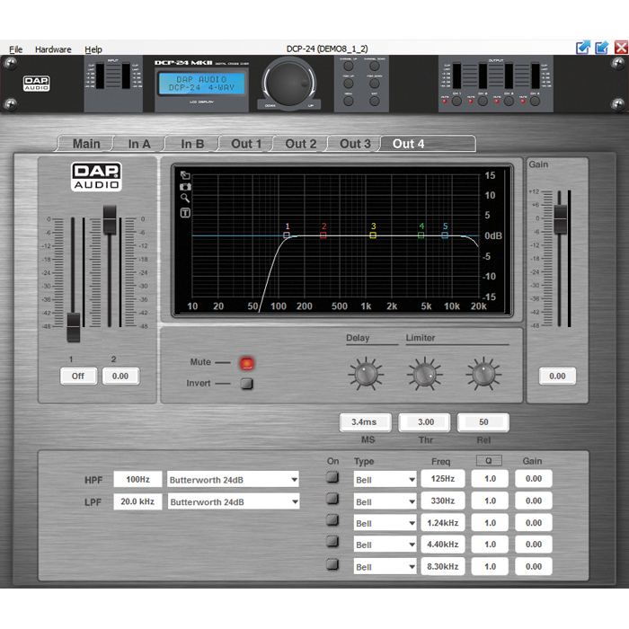This screenshot has height=629, width=629.
Task: Click the Limiter release knob
Action: click(x=483, y=373)
